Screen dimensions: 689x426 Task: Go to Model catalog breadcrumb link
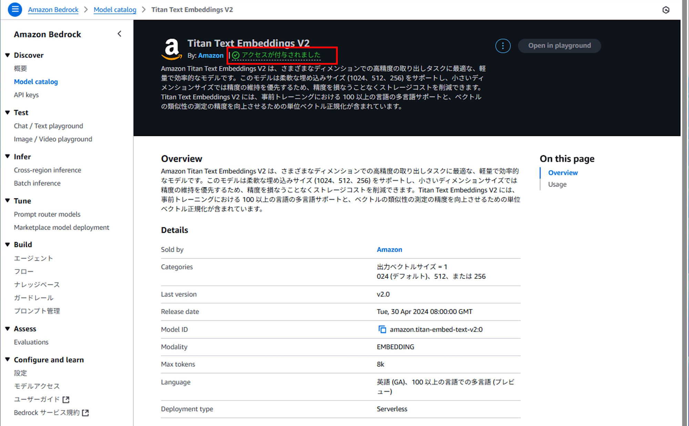click(x=115, y=10)
